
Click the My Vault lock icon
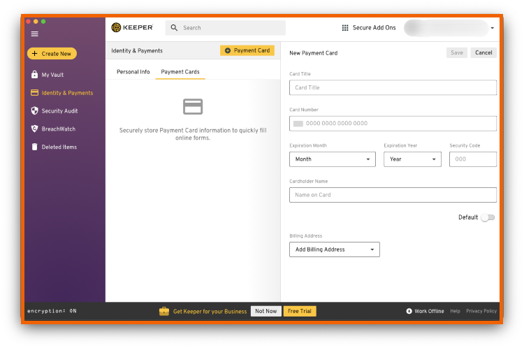coord(34,75)
